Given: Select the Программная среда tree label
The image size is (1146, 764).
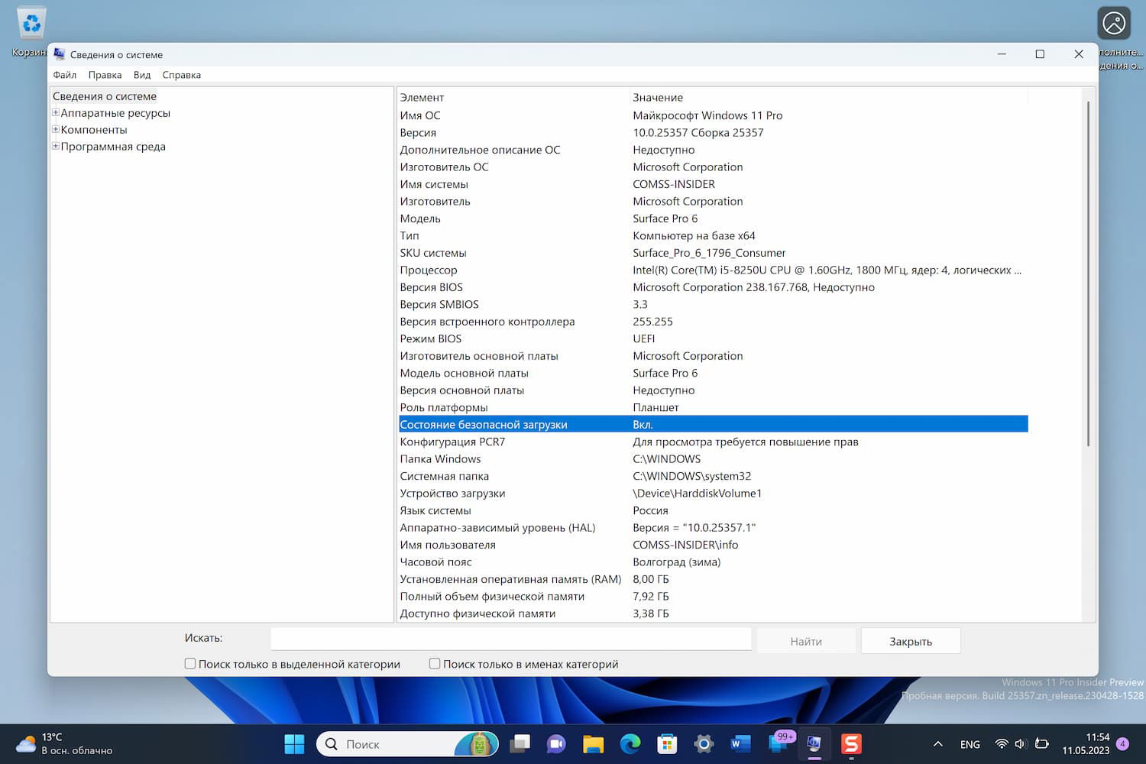Looking at the screenshot, I should [113, 147].
